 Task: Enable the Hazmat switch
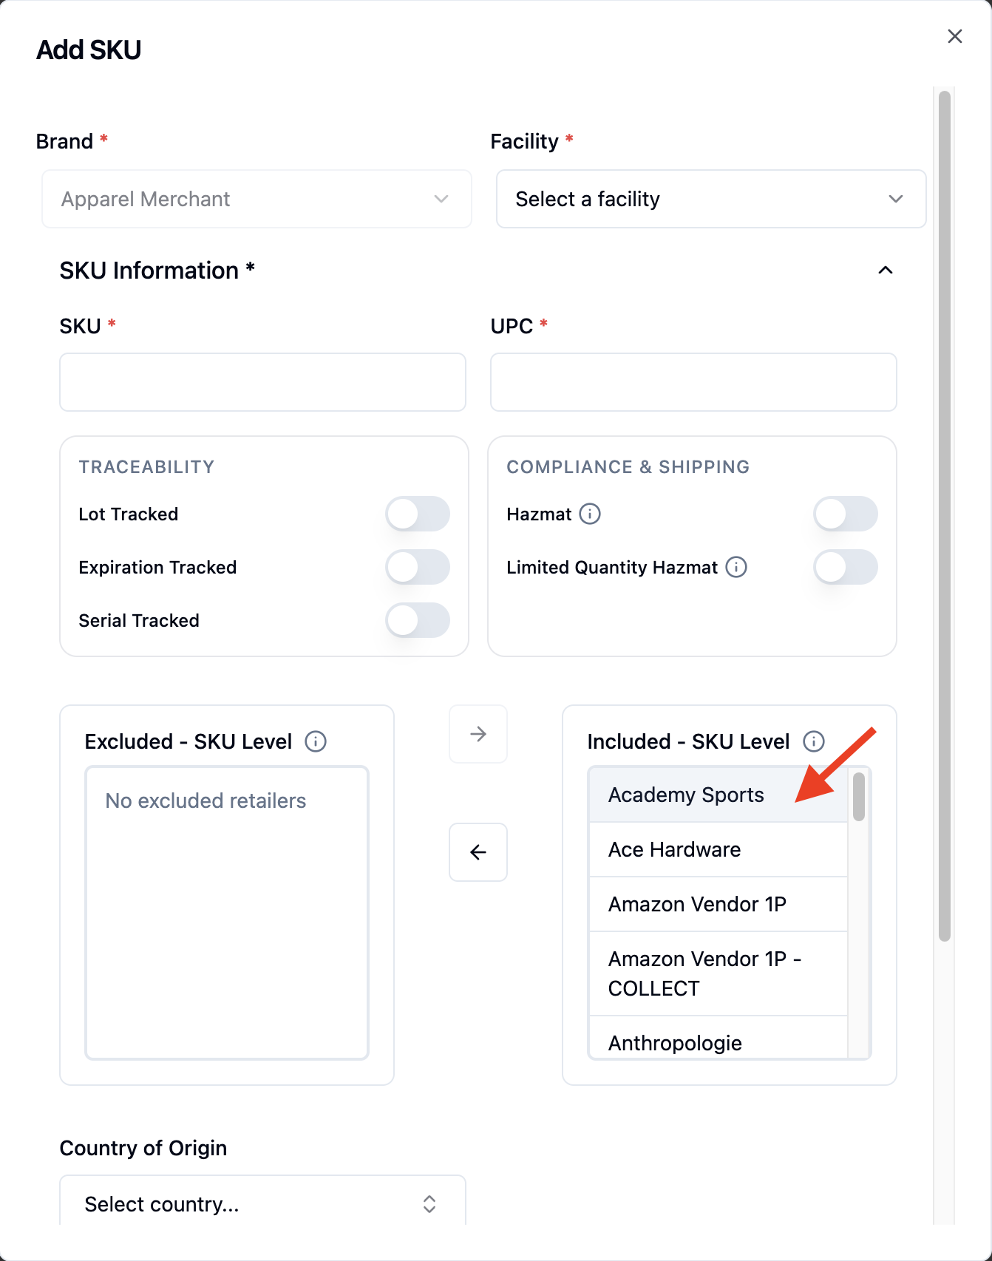(x=846, y=514)
